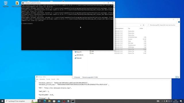Open Ansicht menu in Notepad
The height and width of the screenshot is (103, 184).
[x=53, y=79]
